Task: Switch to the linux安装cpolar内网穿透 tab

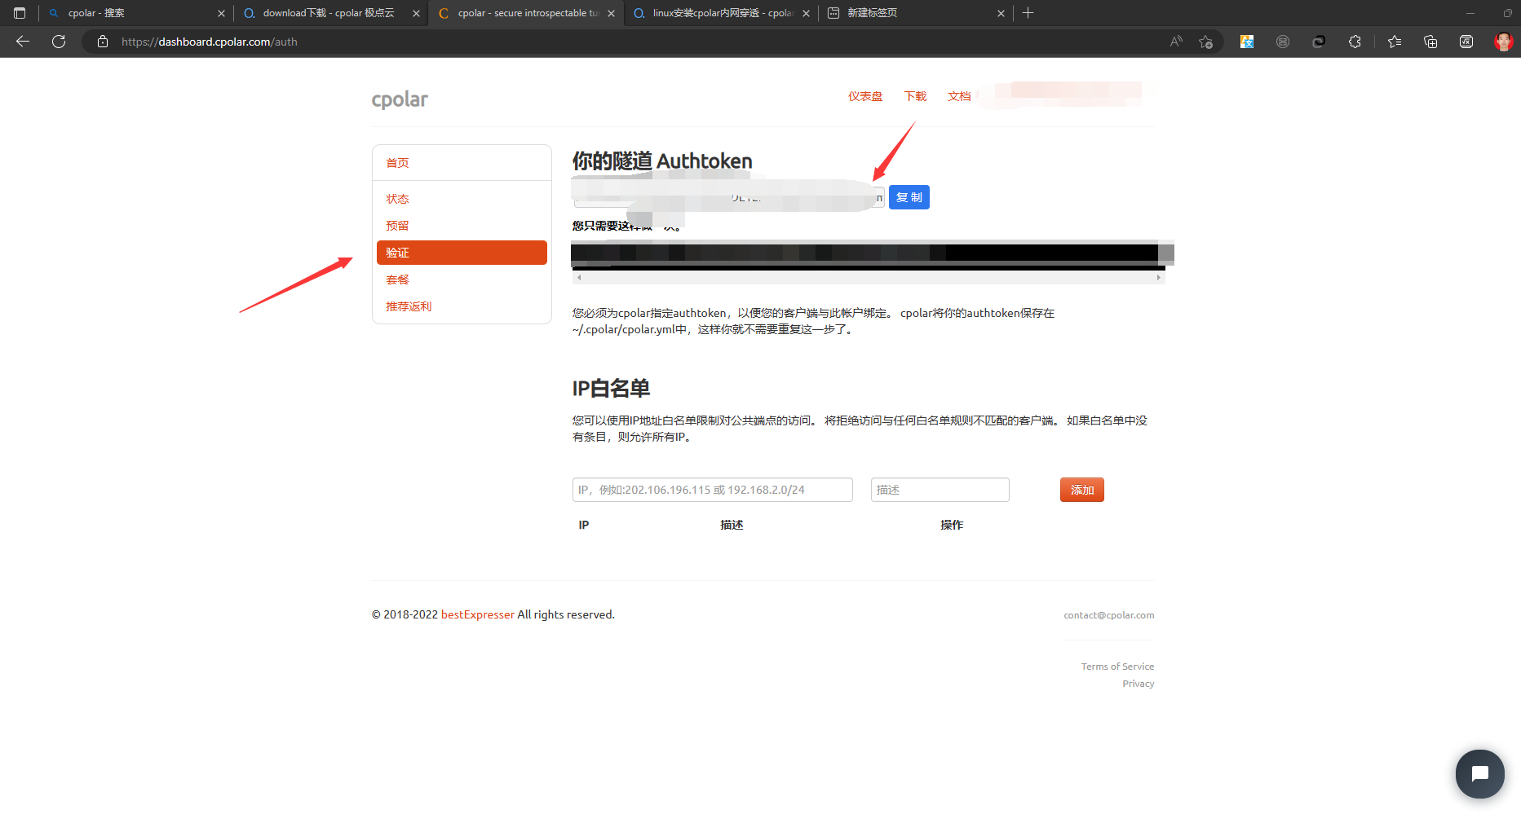Action: [x=718, y=13]
